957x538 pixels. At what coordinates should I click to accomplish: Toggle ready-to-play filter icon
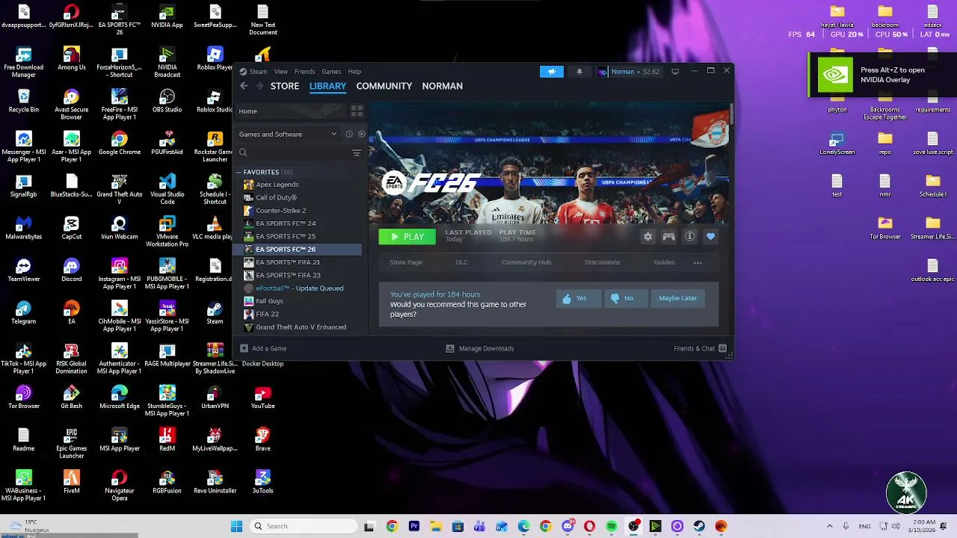pos(362,134)
